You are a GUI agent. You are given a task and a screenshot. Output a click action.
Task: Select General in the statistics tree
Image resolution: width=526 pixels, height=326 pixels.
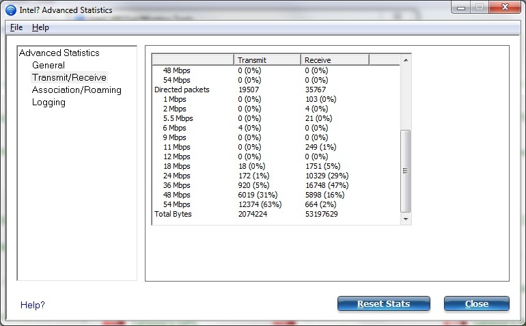[49, 65]
